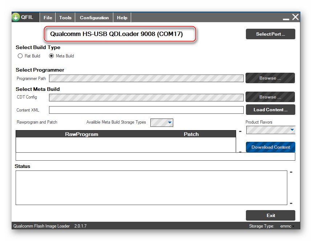The image size is (312, 241).
Task: Open the Configuration menu
Action: tap(94, 17)
